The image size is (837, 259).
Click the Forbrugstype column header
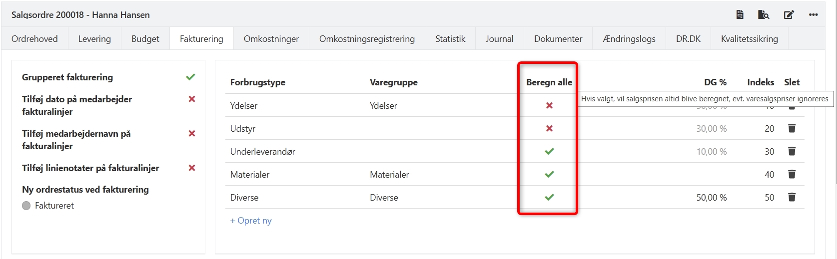pyautogui.click(x=258, y=82)
